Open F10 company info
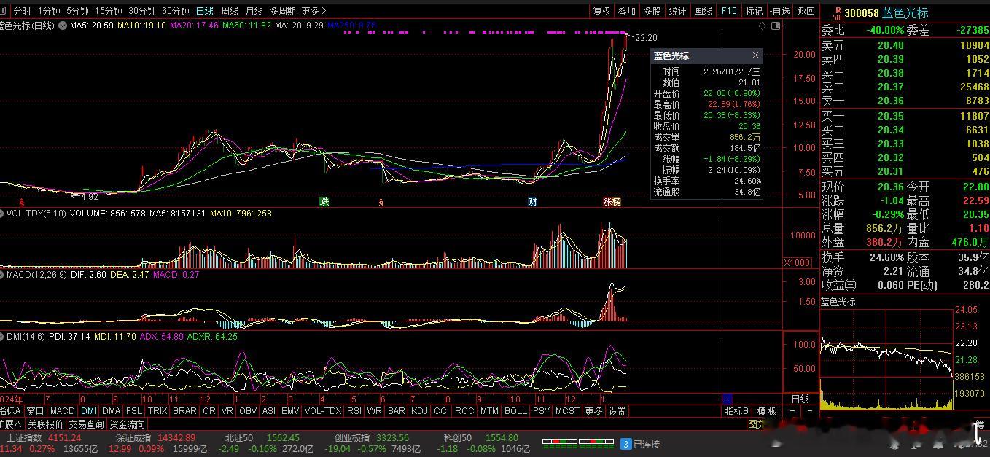This screenshot has height=457, width=990. tap(729, 11)
